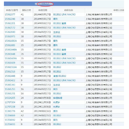The image size is (129, 129).
Task: Click the 检索到1576件商标 result banner
Action: [x=48, y=4]
